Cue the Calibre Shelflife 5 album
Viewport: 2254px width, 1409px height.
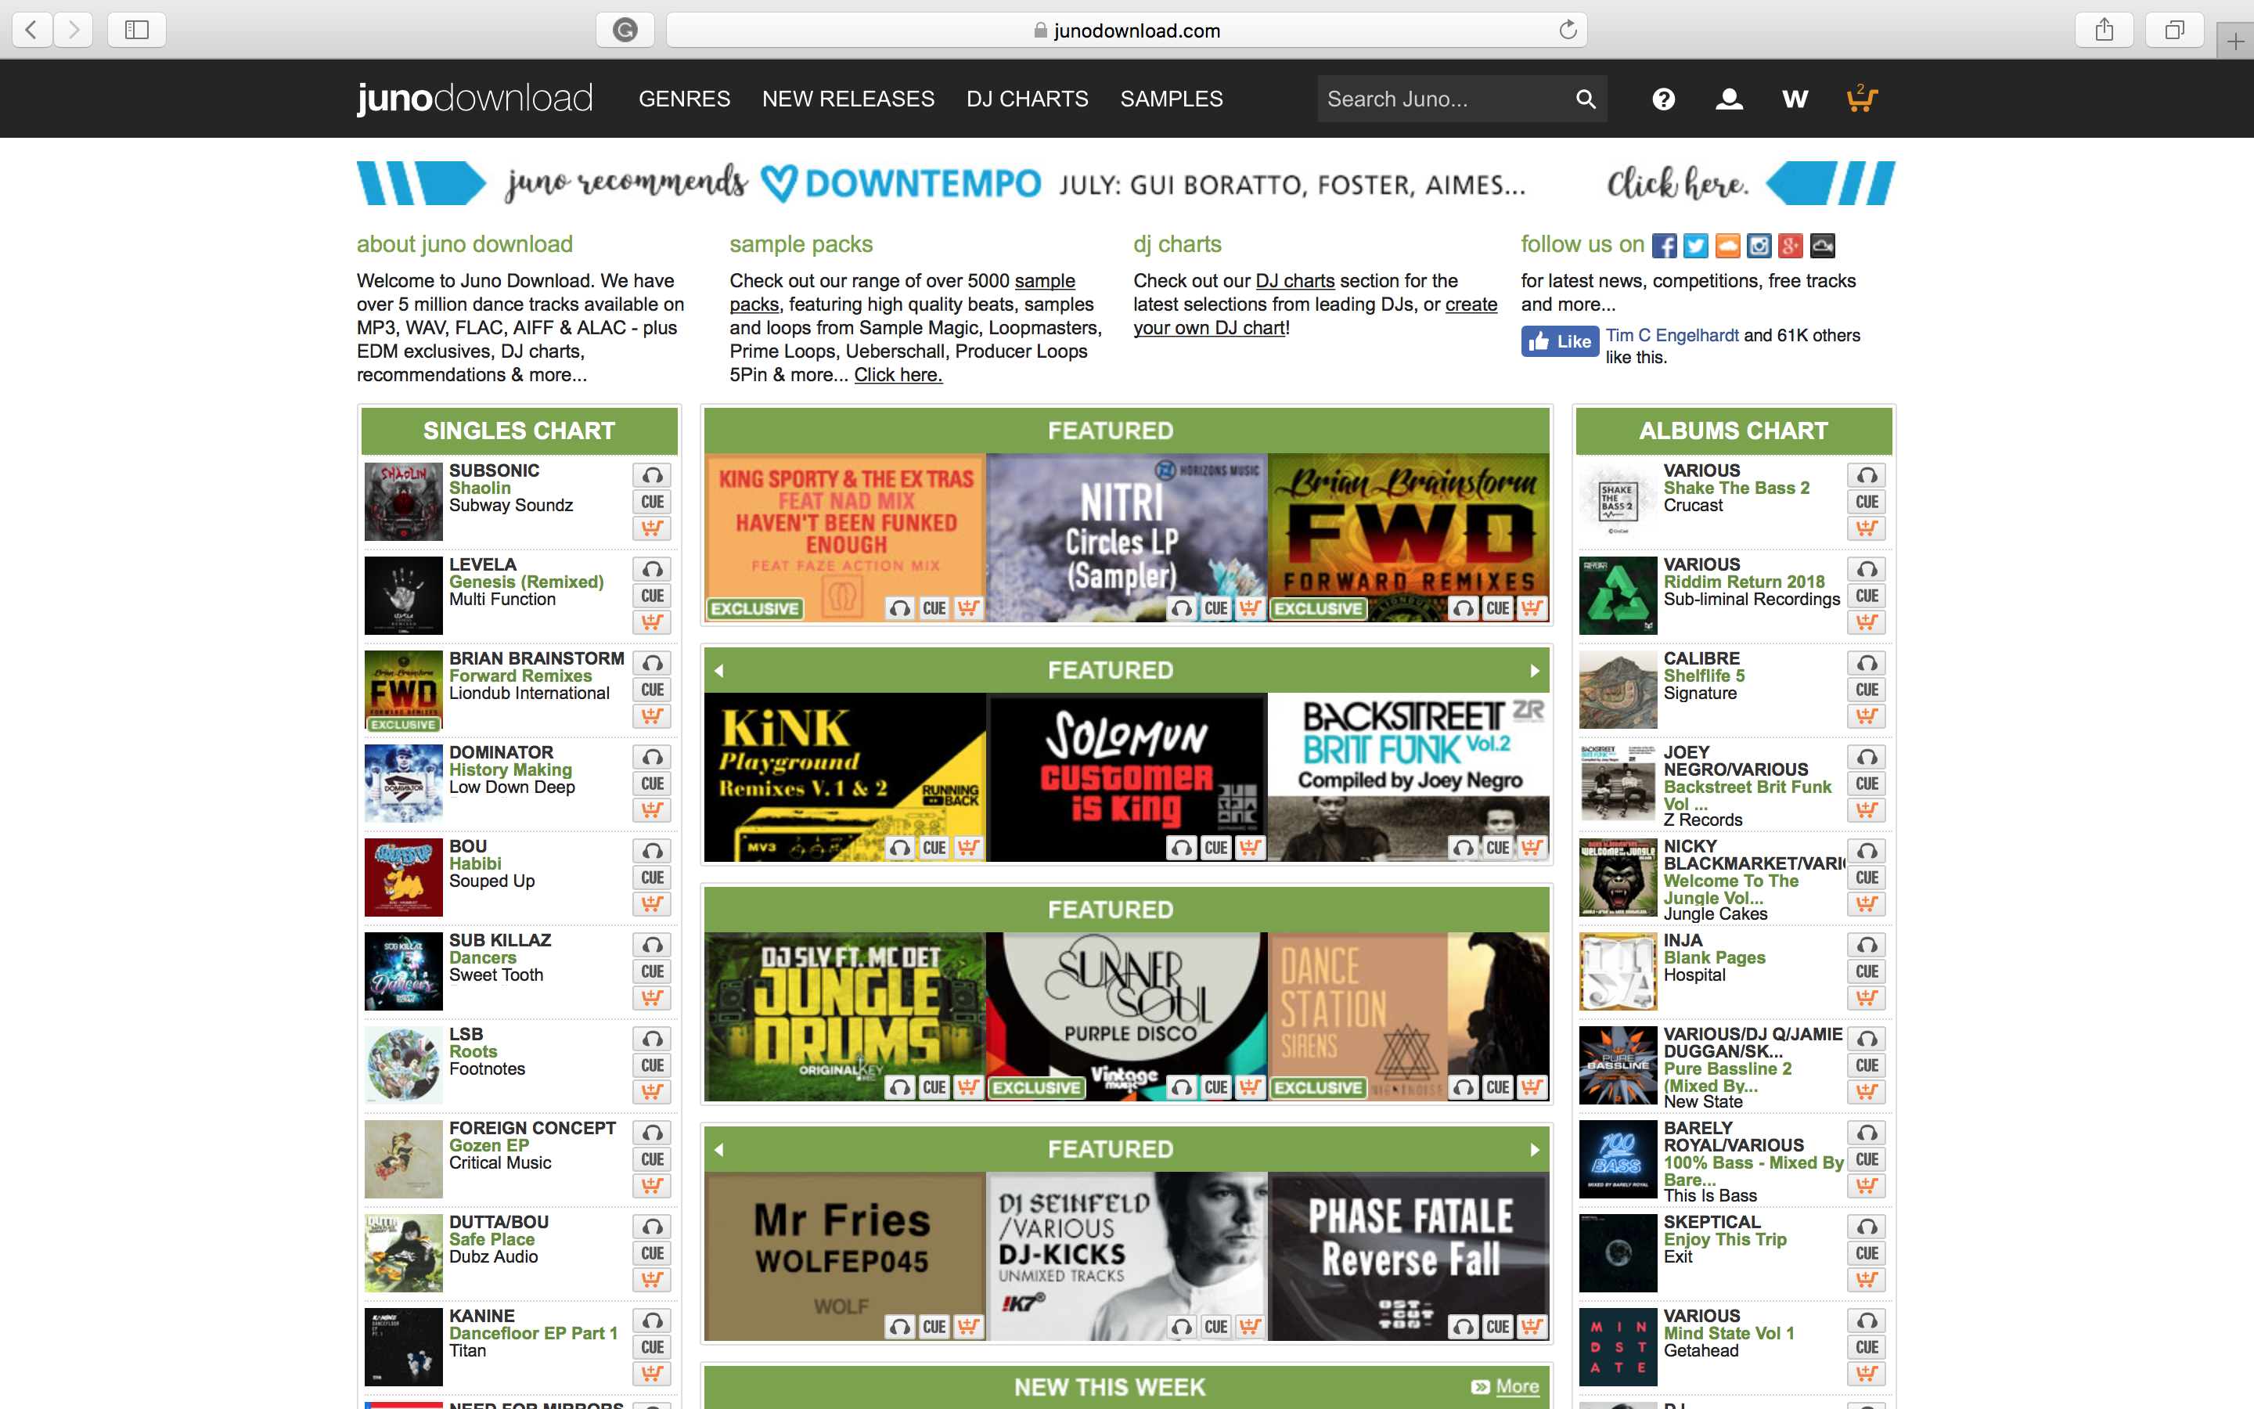(x=1867, y=690)
